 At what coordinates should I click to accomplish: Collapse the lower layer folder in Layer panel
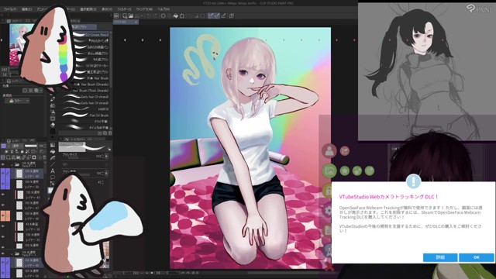point(12,253)
